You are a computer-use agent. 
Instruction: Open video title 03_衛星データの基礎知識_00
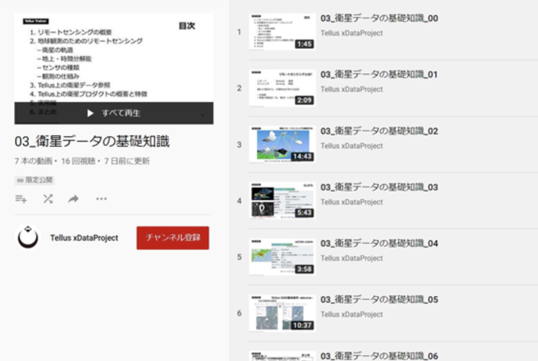[x=379, y=18]
